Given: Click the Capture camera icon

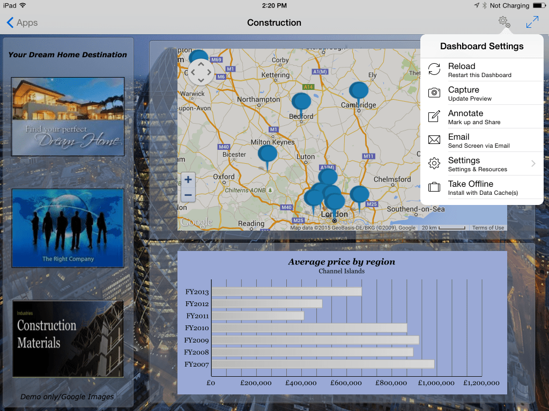Looking at the screenshot, I should click(434, 93).
